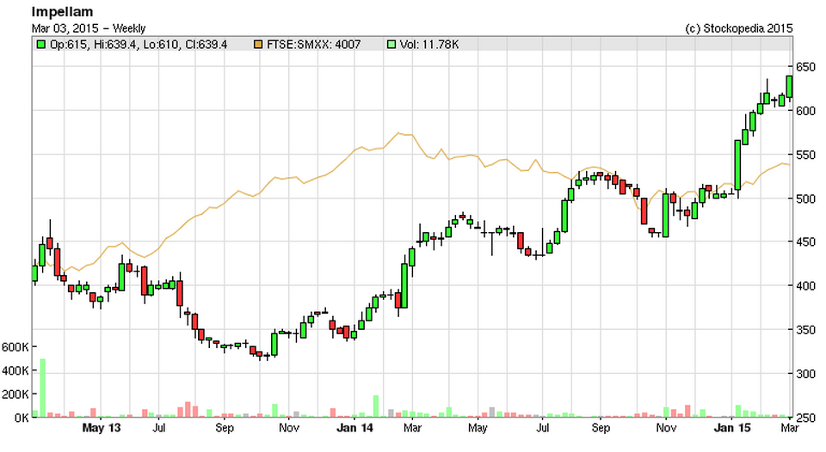The height and width of the screenshot is (452, 826).
Task: Click the 500 price axis label
Action: pyautogui.click(x=806, y=199)
